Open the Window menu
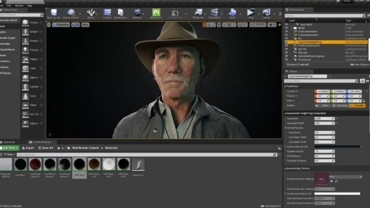Screen dimensions: 370x208 tap(19, 5)
